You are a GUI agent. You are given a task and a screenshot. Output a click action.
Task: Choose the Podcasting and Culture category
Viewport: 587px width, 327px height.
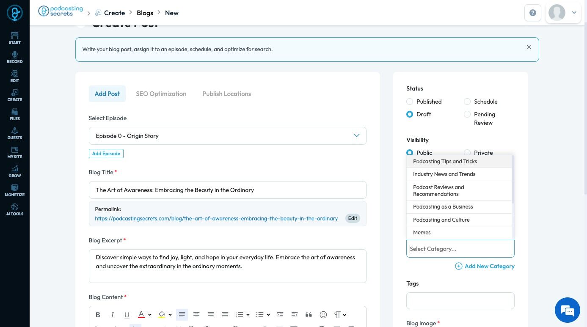pos(459,220)
